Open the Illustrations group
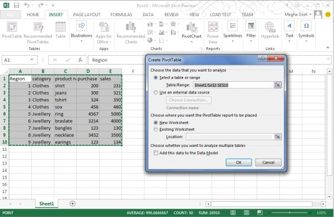The height and width of the screenshot is (217, 334). [81, 32]
